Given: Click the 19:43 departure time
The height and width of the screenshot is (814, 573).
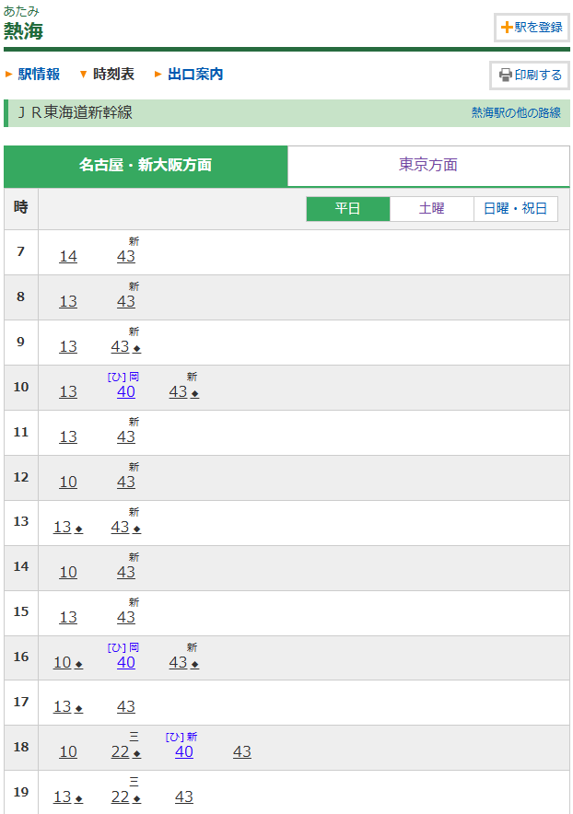Looking at the screenshot, I should pyautogui.click(x=184, y=797).
